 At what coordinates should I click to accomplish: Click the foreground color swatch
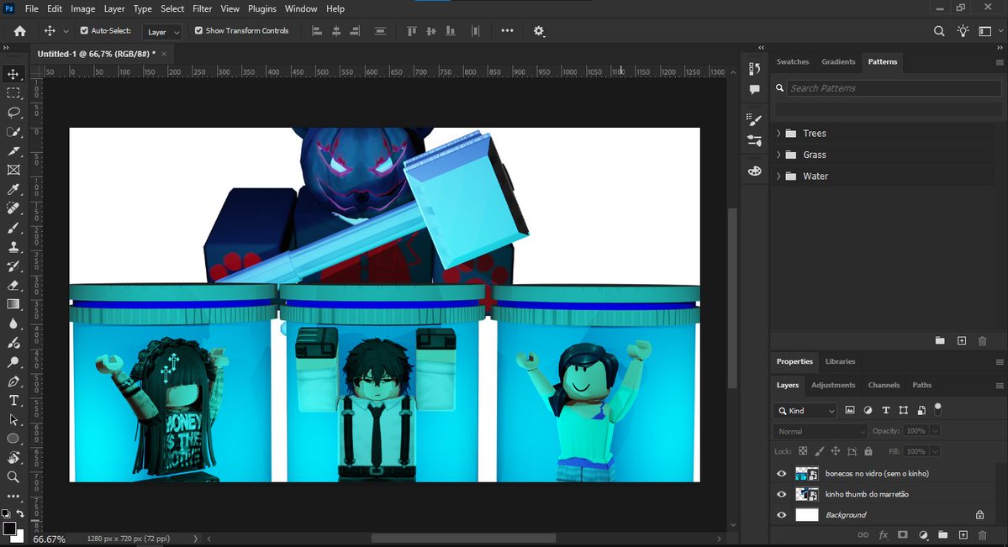point(9,529)
